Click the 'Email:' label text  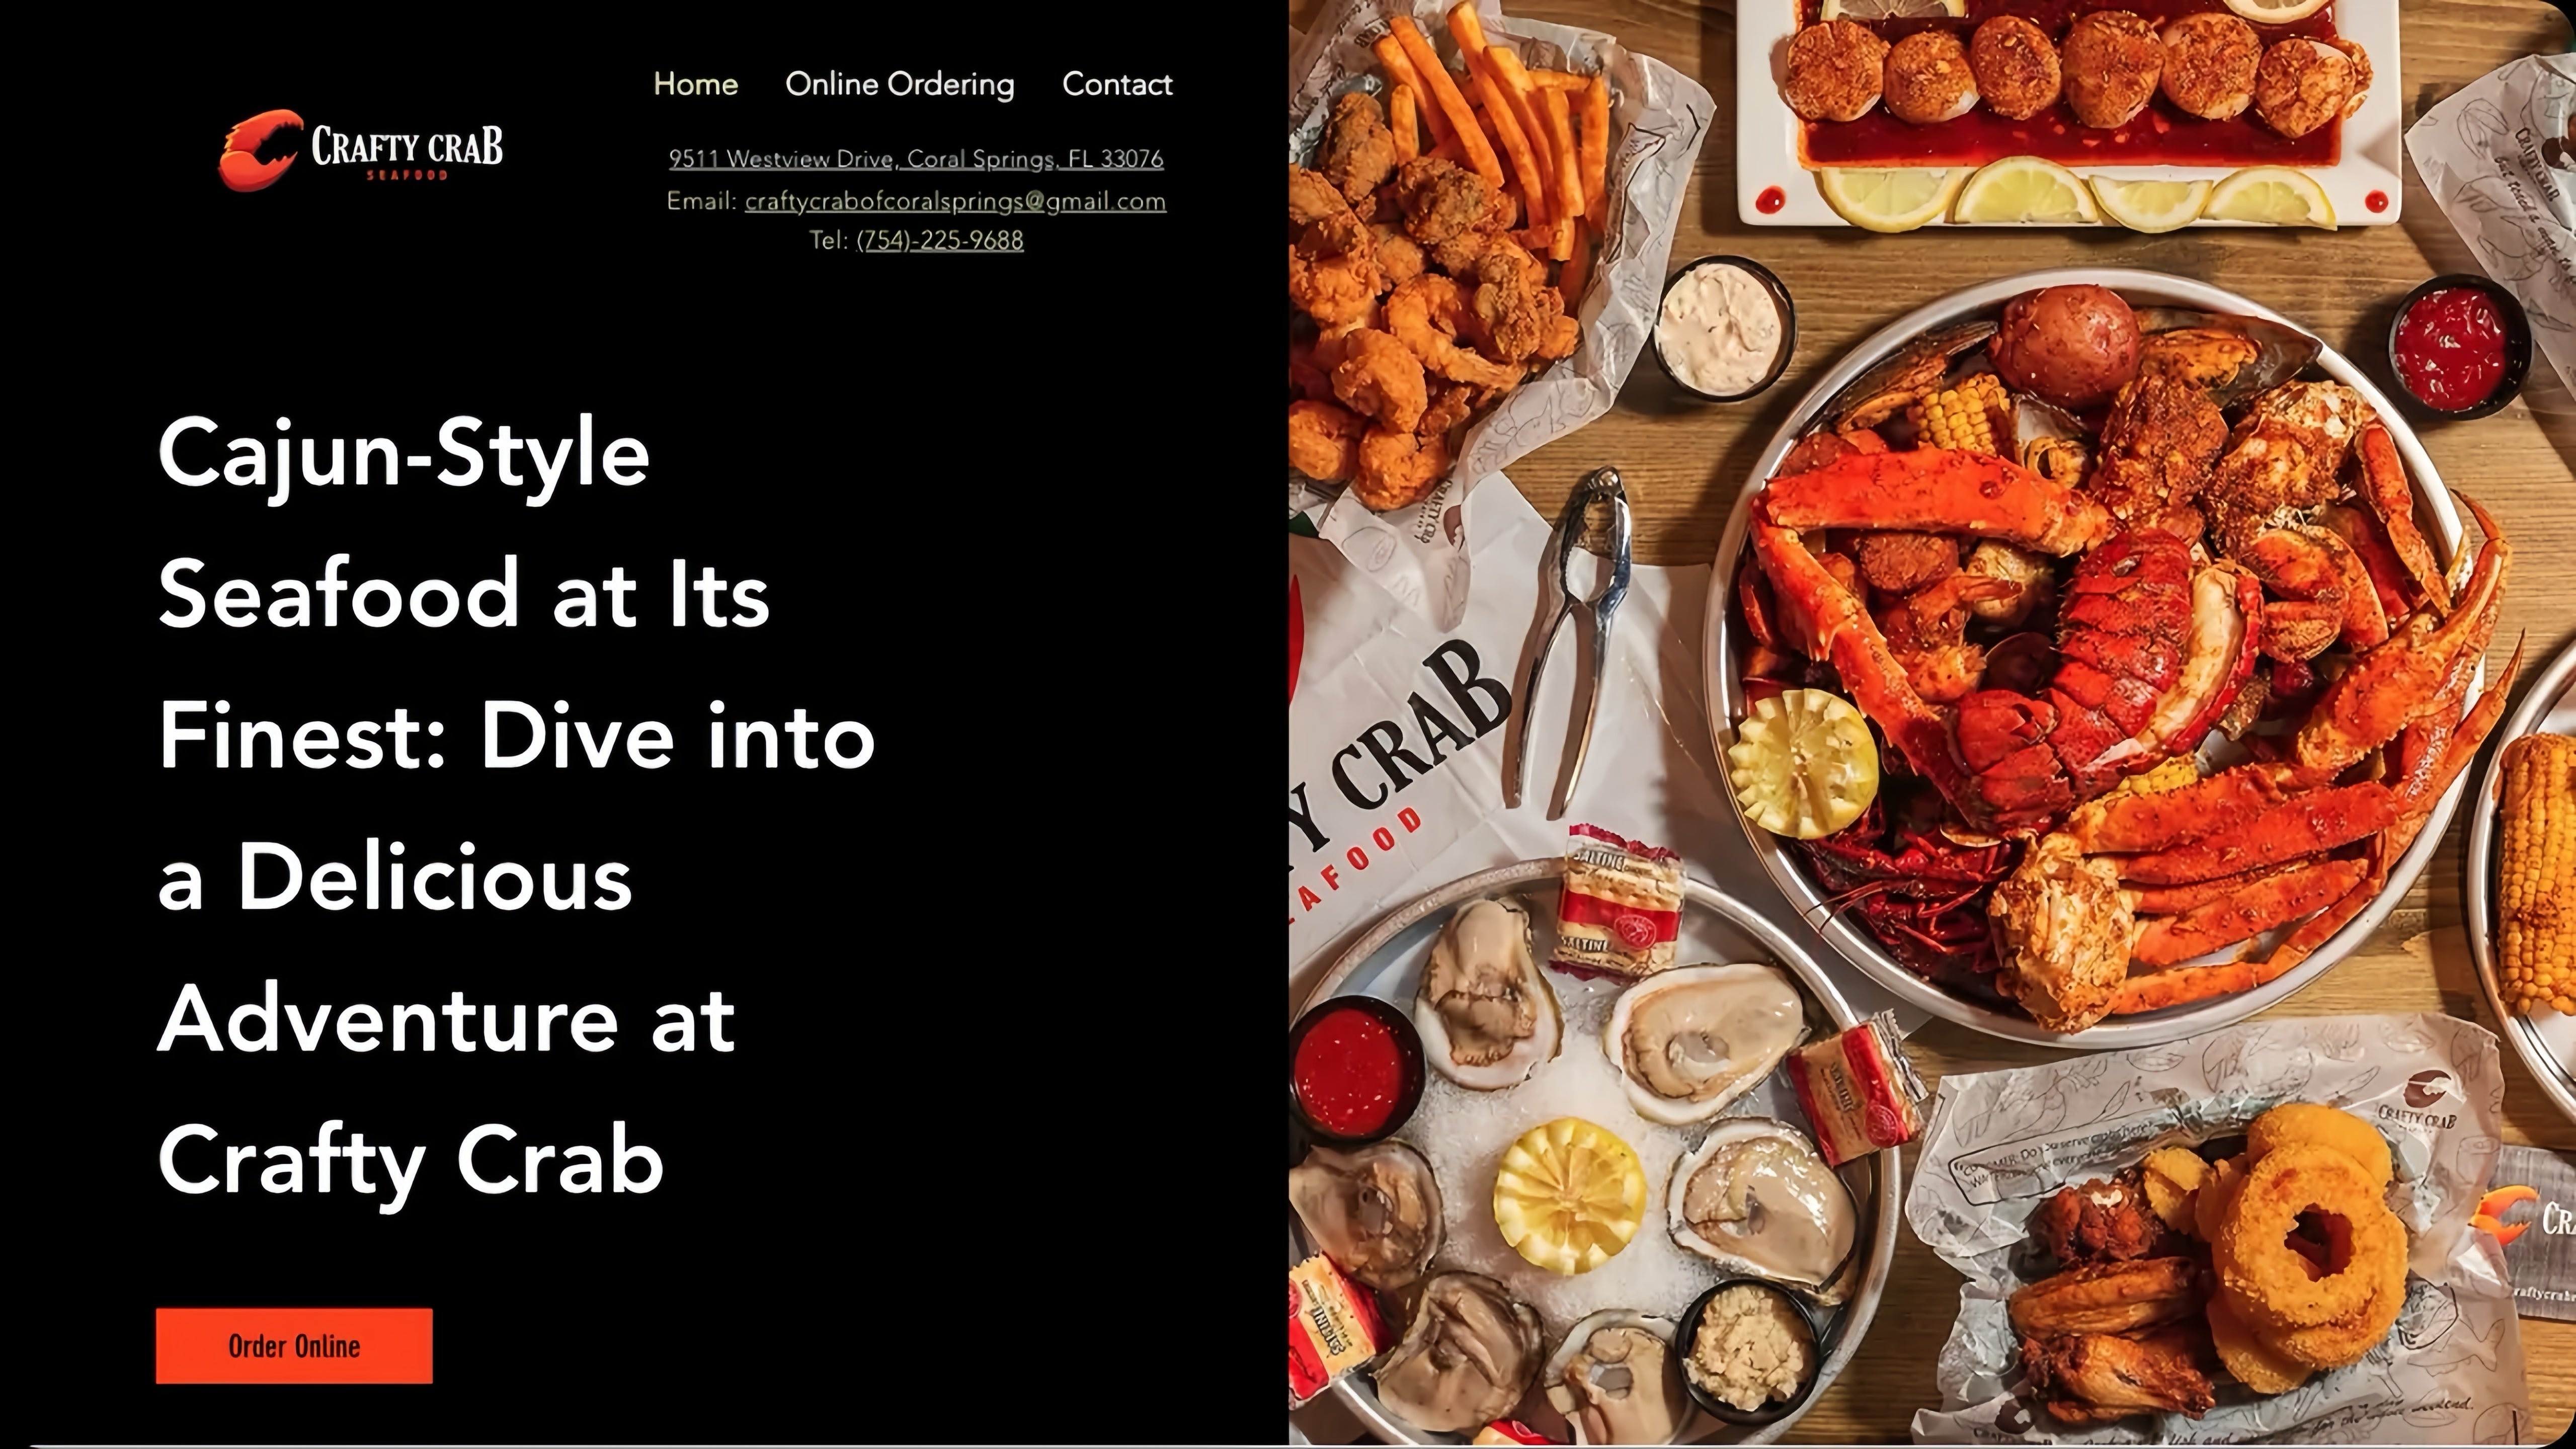[x=702, y=201]
